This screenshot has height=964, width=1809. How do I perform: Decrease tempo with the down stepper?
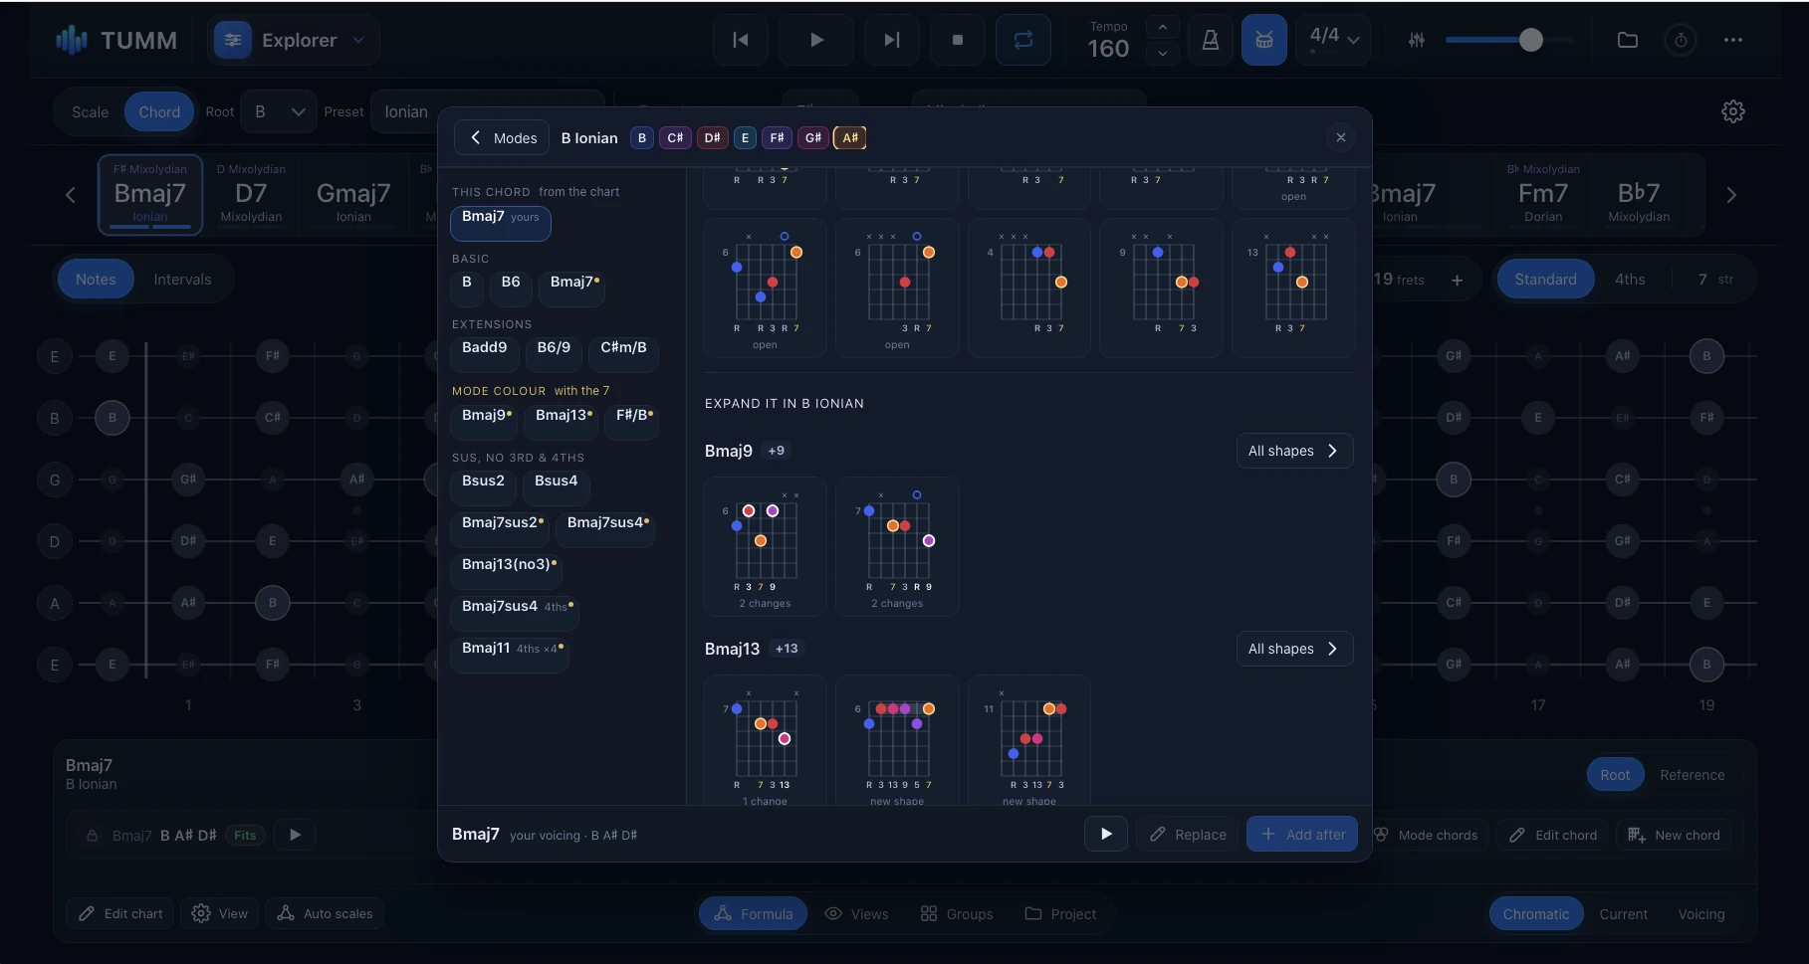pos(1163,54)
